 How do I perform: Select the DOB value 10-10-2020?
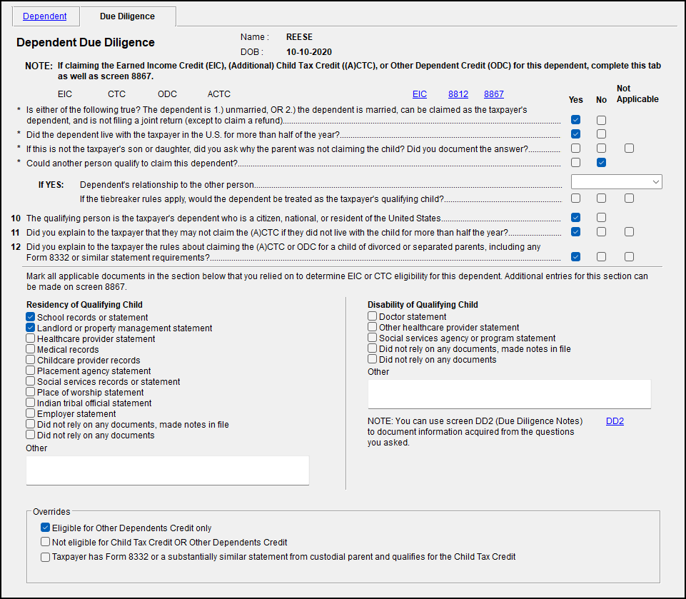tap(309, 51)
